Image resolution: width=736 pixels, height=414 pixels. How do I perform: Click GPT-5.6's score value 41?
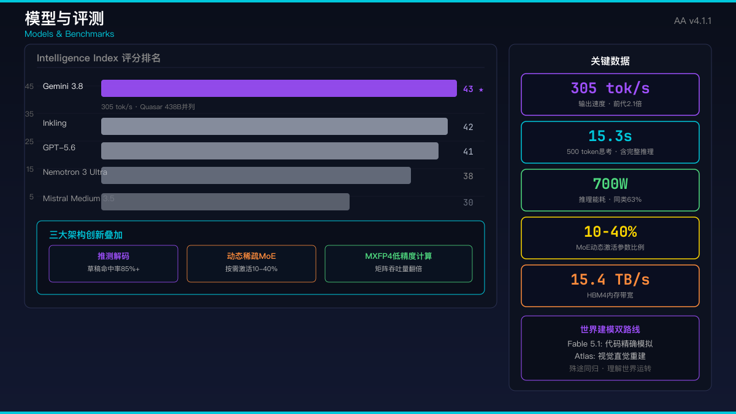click(468, 151)
